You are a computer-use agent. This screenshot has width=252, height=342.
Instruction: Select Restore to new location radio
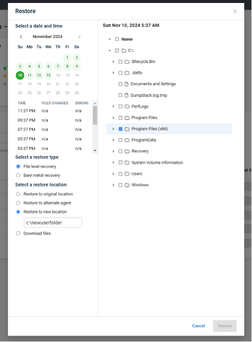click(18, 212)
